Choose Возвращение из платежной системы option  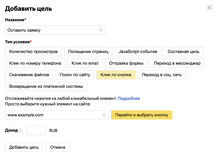pyautogui.click(x=46, y=86)
